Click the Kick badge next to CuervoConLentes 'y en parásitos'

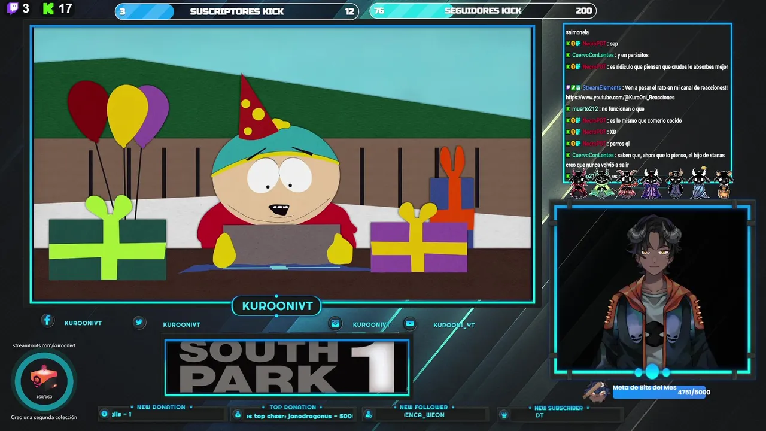click(568, 55)
